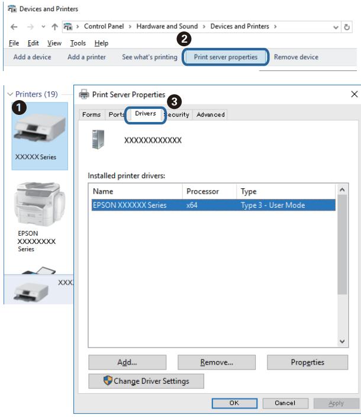
Task: Click Add a device
Action: click(32, 57)
